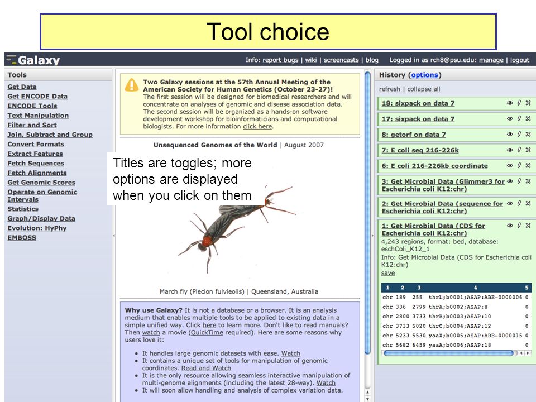Open the blog link in header
Image resolution: width=536 pixels, height=402 pixels.
point(372,60)
